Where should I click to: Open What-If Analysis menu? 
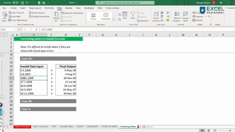[177, 16]
